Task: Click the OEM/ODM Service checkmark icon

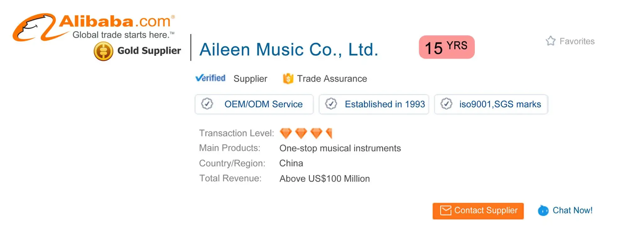Action: click(207, 104)
